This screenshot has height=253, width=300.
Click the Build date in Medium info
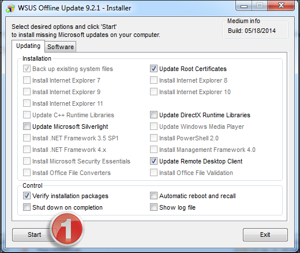252,31
